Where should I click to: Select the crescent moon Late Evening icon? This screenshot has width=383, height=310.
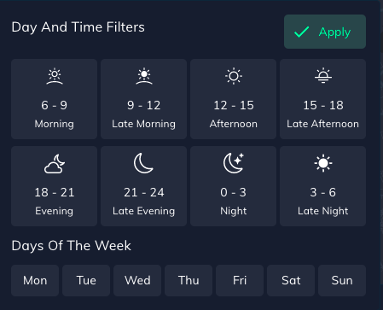tap(143, 163)
